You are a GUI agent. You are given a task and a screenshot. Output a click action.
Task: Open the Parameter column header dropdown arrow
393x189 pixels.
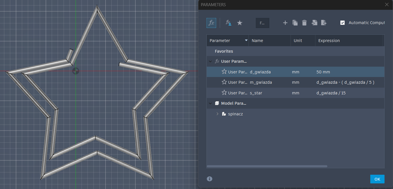[x=246, y=41]
